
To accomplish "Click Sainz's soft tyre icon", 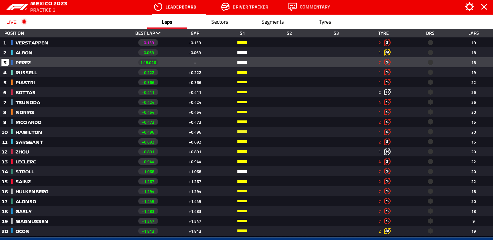I will click(x=387, y=181).
